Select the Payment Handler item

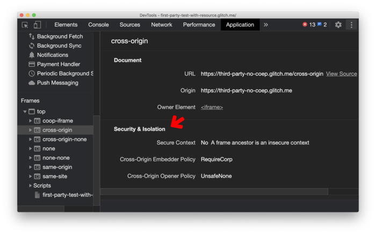[58, 64]
